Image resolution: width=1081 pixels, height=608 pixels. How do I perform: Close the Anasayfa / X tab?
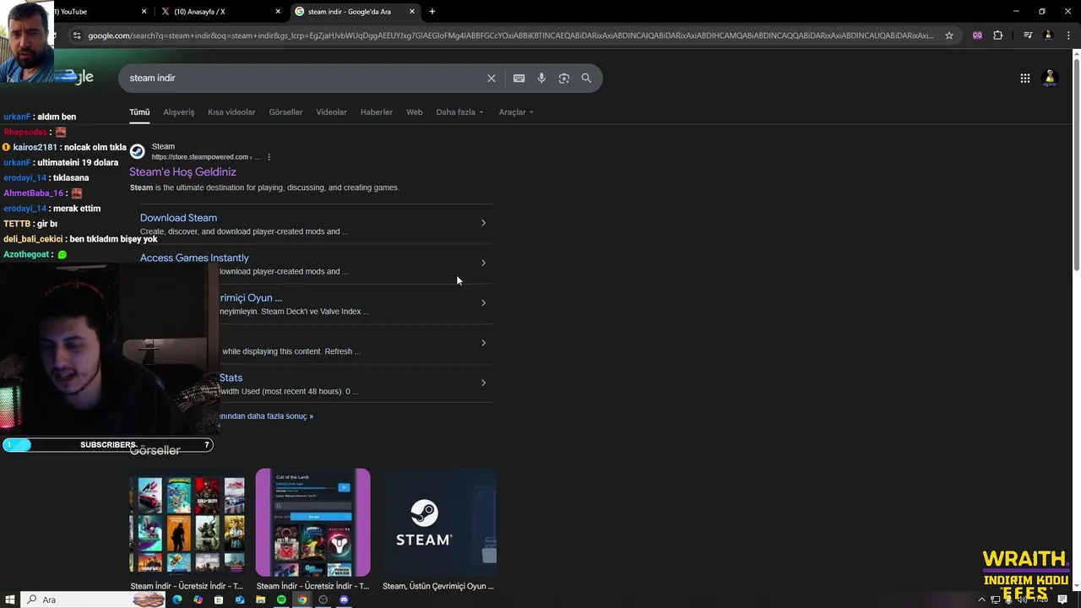279,12
